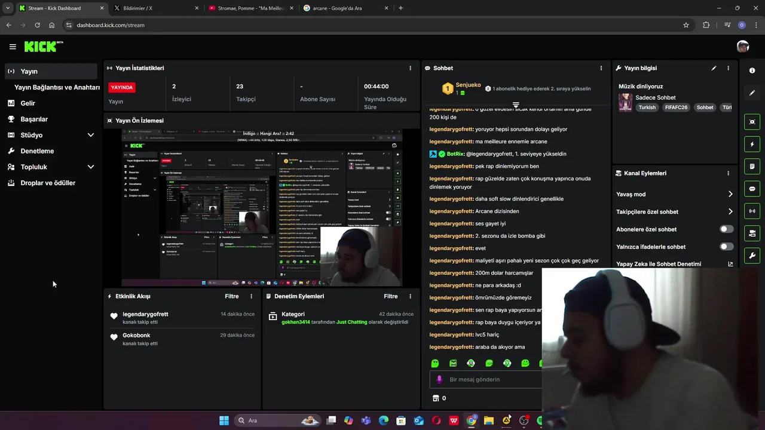This screenshot has width=765, height=430.
Task: Open the Chrome tab search dropdown arrow
Action: (x=8, y=8)
